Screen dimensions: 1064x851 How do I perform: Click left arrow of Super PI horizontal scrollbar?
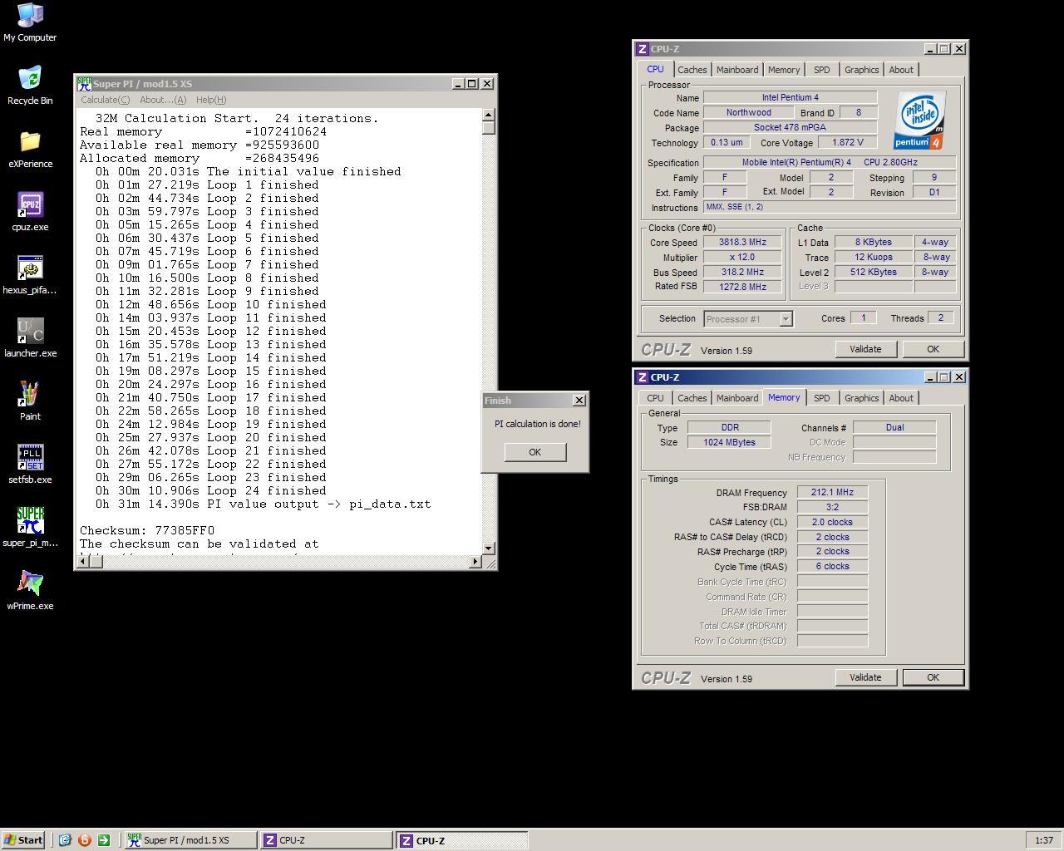(x=83, y=562)
